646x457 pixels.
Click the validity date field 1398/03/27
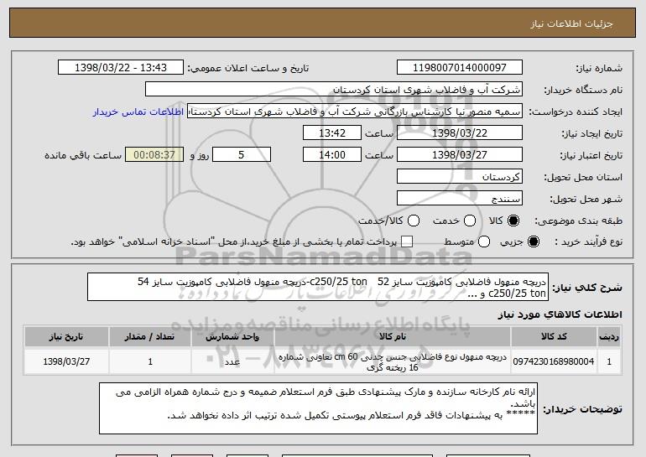460,155
